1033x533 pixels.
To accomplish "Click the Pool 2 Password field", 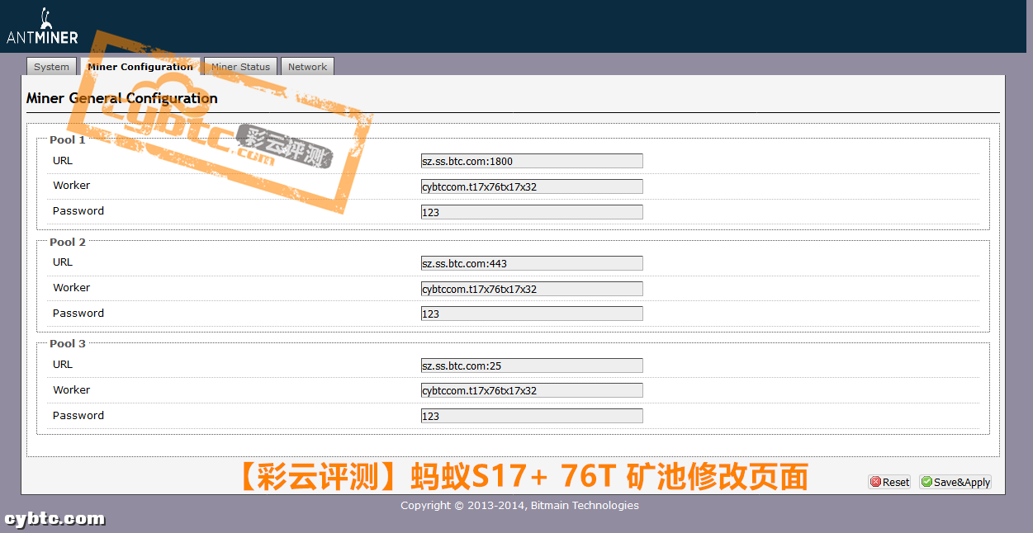I will [x=531, y=313].
